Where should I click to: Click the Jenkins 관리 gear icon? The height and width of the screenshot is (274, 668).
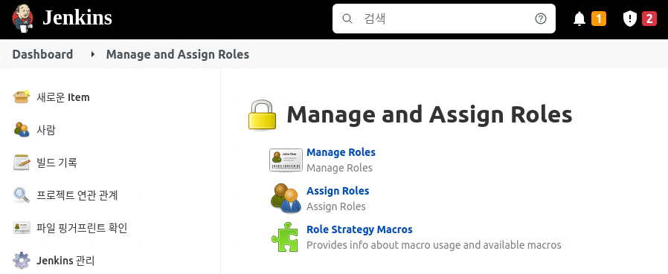[x=22, y=261]
